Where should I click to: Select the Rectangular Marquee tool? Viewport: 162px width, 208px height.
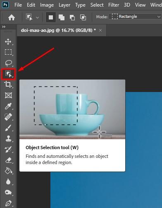pyautogui.click(x=8, y=52)
